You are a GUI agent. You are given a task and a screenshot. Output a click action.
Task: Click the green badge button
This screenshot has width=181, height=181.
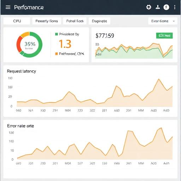point(164,35)
